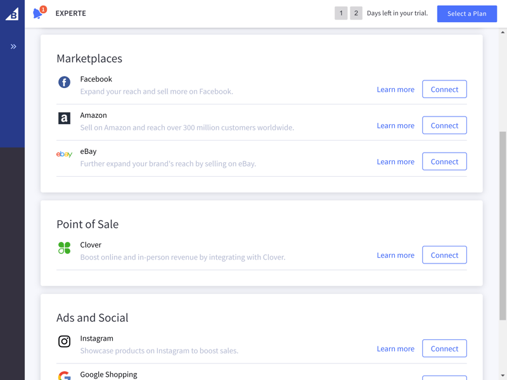This screenshot has height=380, width=507.
Task: Click the Instagram logo icon
Action: click(x=65, y=341)
